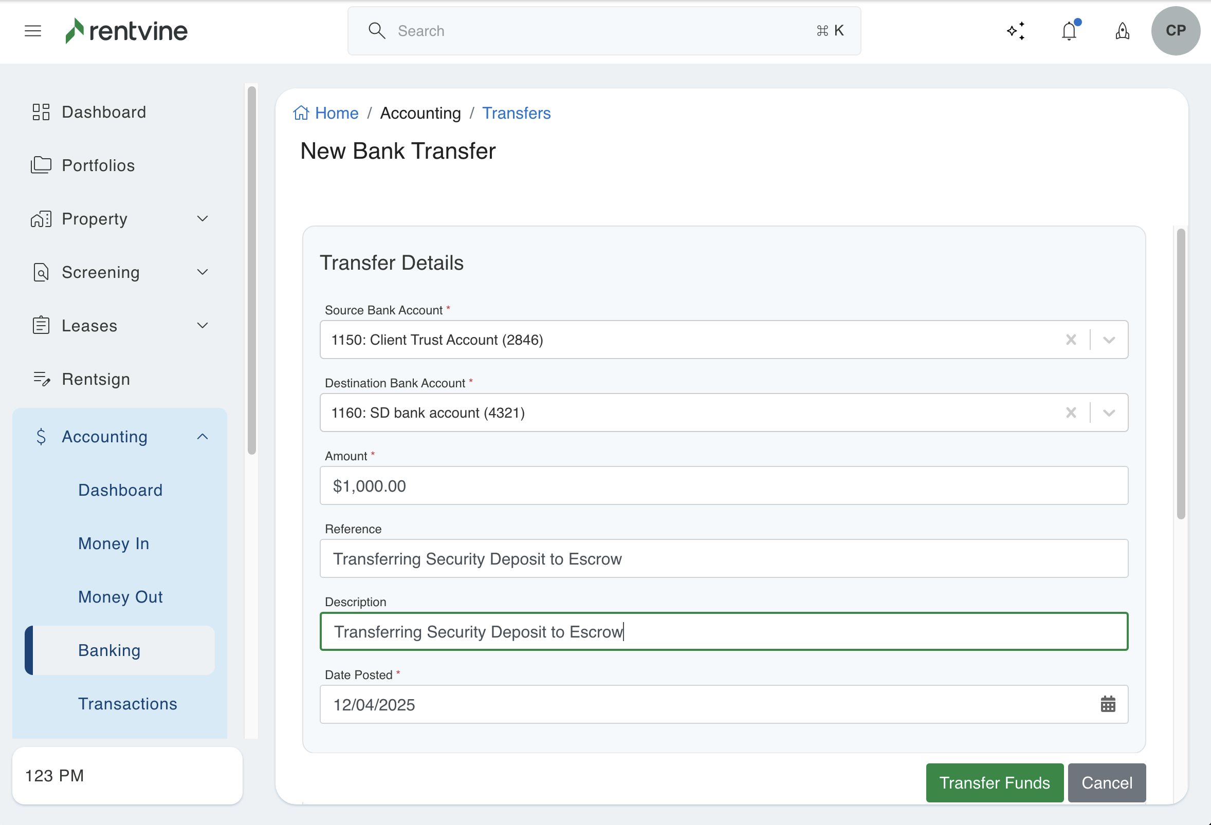Screen dimensions: 1211x825
Task: Open the Source Bank Account dropdown arrow
Action: coord(1109,340)
